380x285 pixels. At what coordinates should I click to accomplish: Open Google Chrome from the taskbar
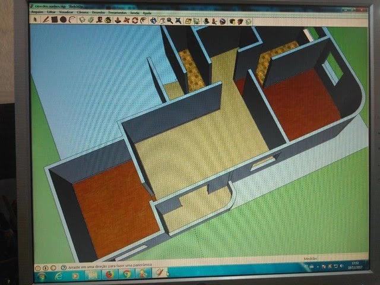point(126,274)
